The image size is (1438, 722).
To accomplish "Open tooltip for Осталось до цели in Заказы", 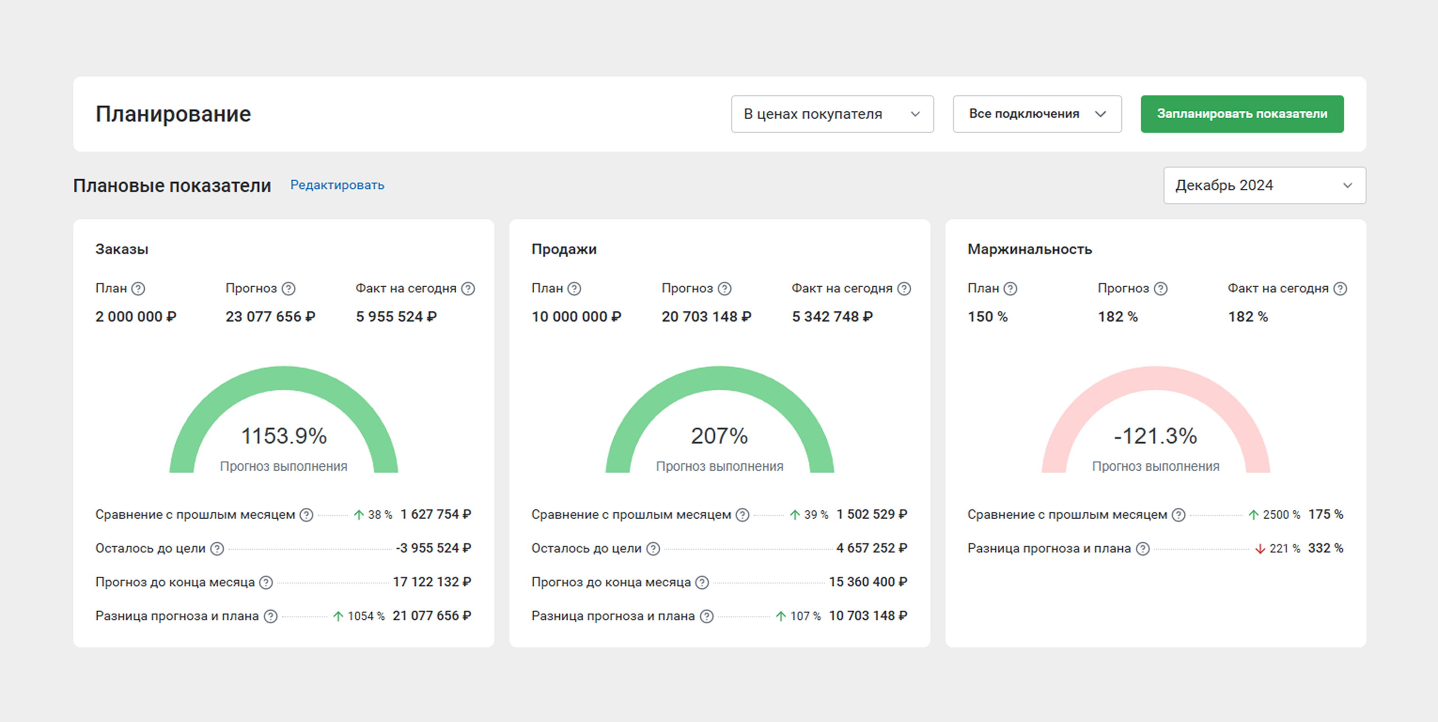I will (217, 549).
